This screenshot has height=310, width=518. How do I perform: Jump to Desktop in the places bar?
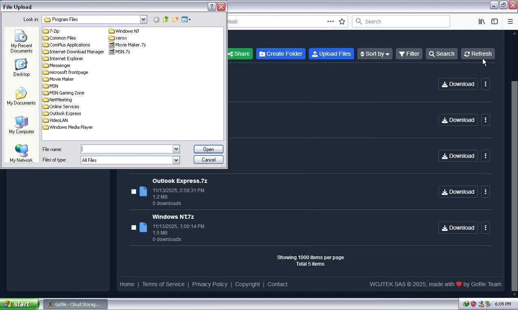pos(21,67)
